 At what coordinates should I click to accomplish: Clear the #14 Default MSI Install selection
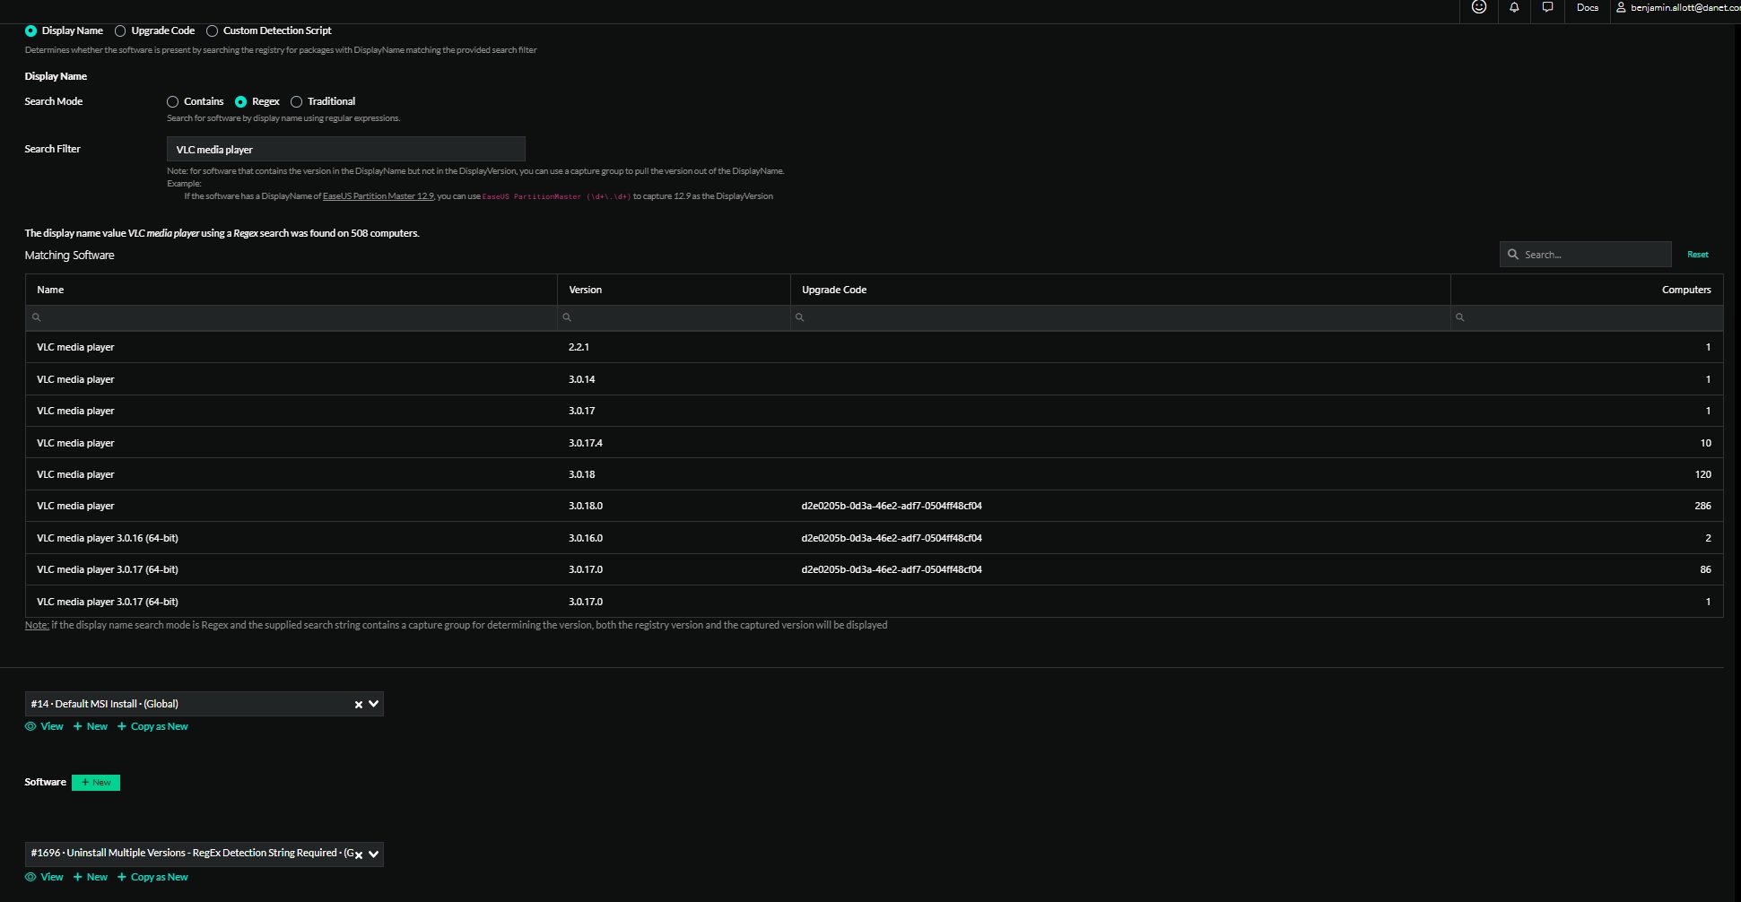[x=359, y=705]
